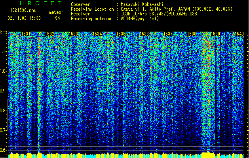Click the 1531 time marker
Screen dimensions: 249x158
click(26, 34)
